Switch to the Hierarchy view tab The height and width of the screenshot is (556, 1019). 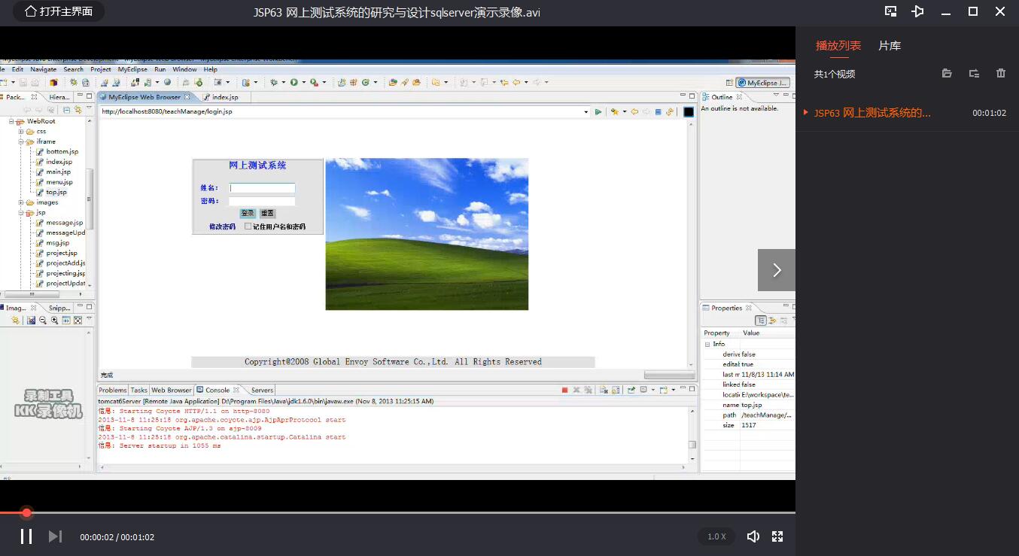(x=59, y=97)
